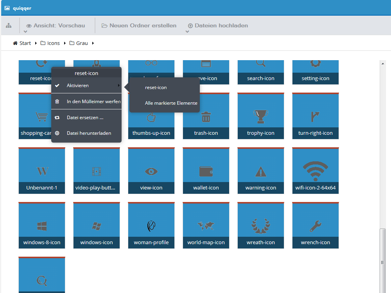Click the scrollbar up arrow
The width and height of the screenshot is (391, 293).
(382, 64)
